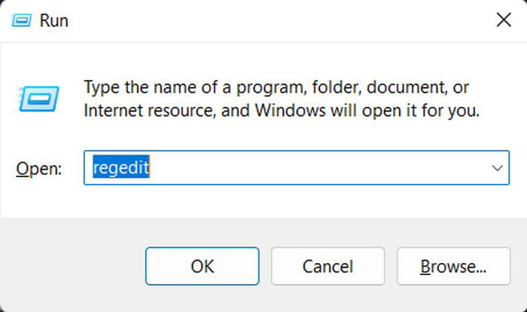Click the word "Windows" in the description

point(291,110)
